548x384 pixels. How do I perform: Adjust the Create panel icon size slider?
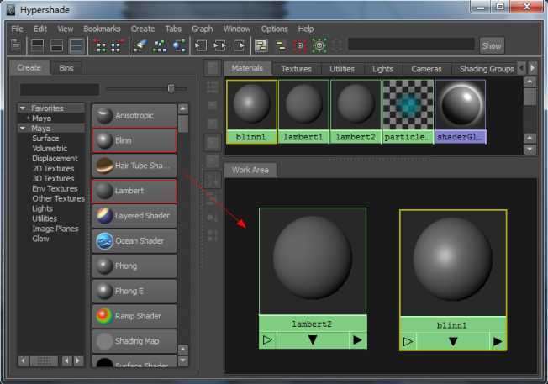pos(171,88)
